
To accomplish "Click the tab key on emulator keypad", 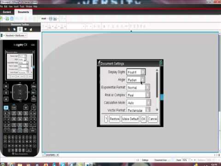I will coord(6,99).
